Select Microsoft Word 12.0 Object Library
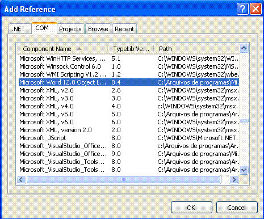264x219 pixels. click(x=129, y=82)
